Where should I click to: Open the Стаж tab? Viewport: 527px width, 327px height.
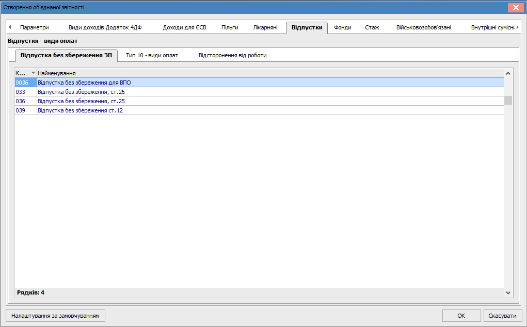(372, 28)
